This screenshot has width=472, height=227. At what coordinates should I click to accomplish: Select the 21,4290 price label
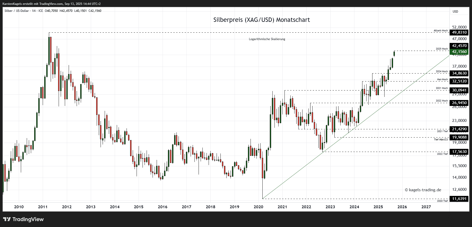pyautogui.click(x=459, y=129)
